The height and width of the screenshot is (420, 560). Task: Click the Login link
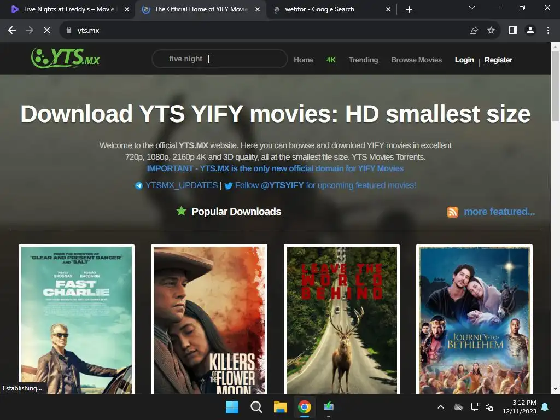(x=464, y=60)
